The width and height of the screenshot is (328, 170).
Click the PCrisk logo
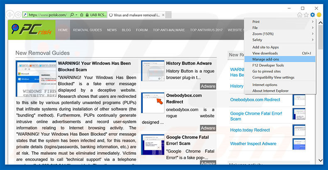tap(32, 30)
